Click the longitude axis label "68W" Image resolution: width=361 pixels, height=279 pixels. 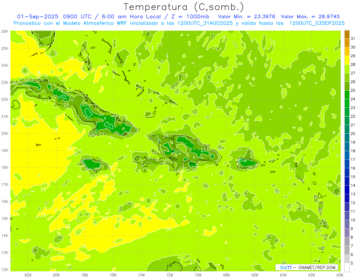(226, 274)
